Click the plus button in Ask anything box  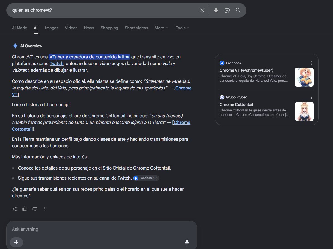click(x=16, y=242)
